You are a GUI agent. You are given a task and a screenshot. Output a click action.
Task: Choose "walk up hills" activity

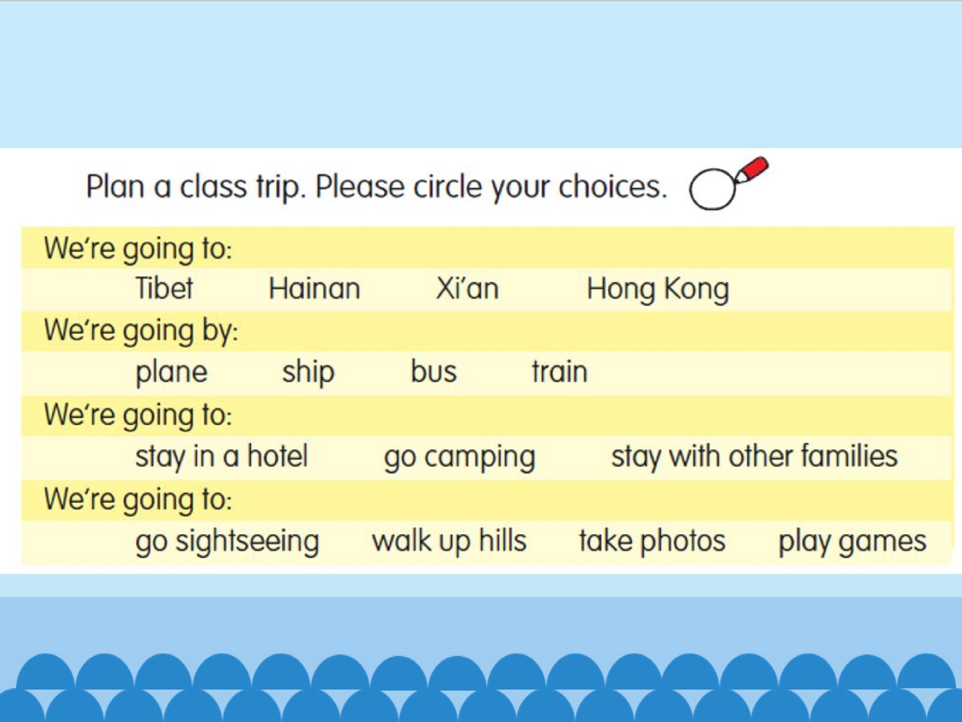click(449, 541)
